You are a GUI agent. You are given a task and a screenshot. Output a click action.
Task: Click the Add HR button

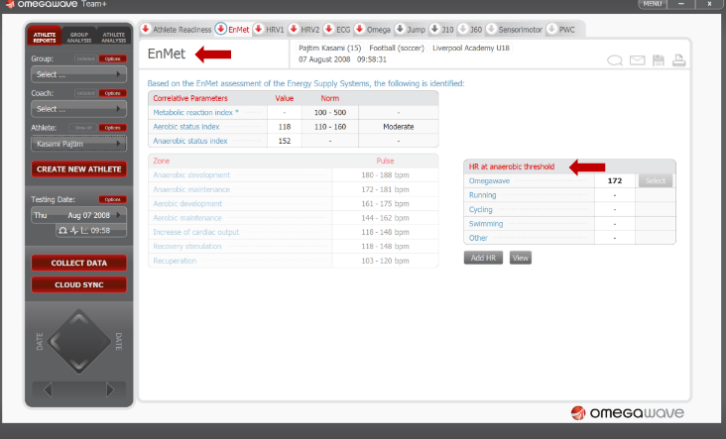483,258
